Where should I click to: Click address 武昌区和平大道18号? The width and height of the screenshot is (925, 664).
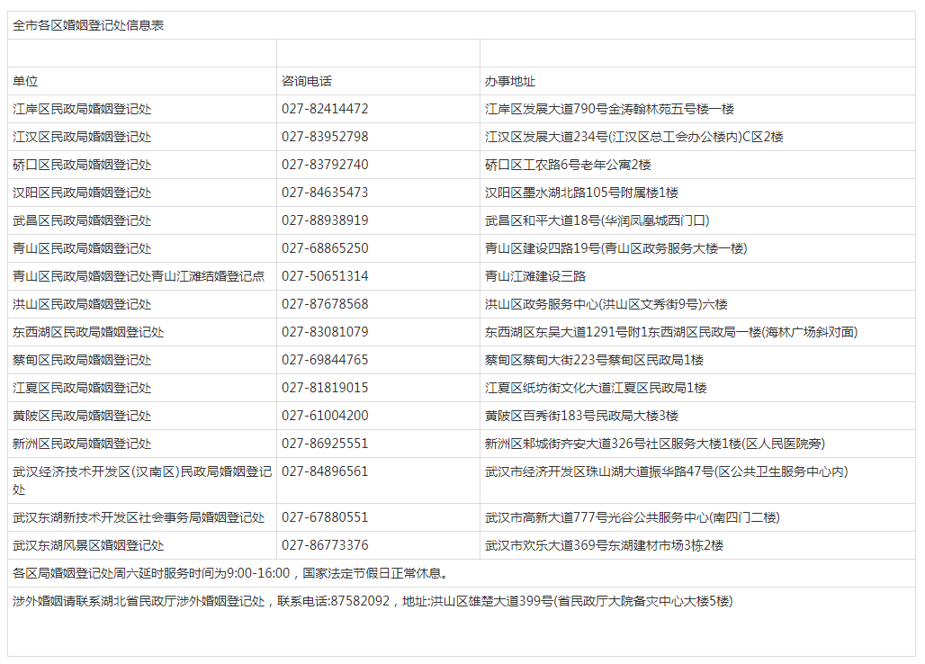click(x=597, y=220)
